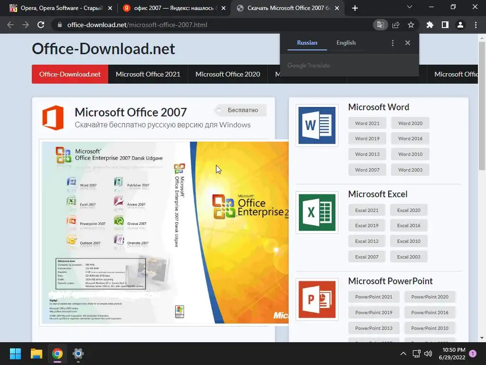486x365 pixels.
Task: Open Microsoft Office 2021 menu item
Action: click(148, 74)
